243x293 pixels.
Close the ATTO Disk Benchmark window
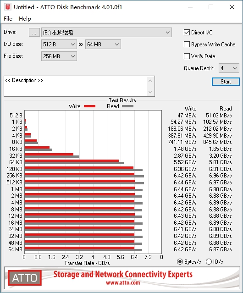point(232,7)
